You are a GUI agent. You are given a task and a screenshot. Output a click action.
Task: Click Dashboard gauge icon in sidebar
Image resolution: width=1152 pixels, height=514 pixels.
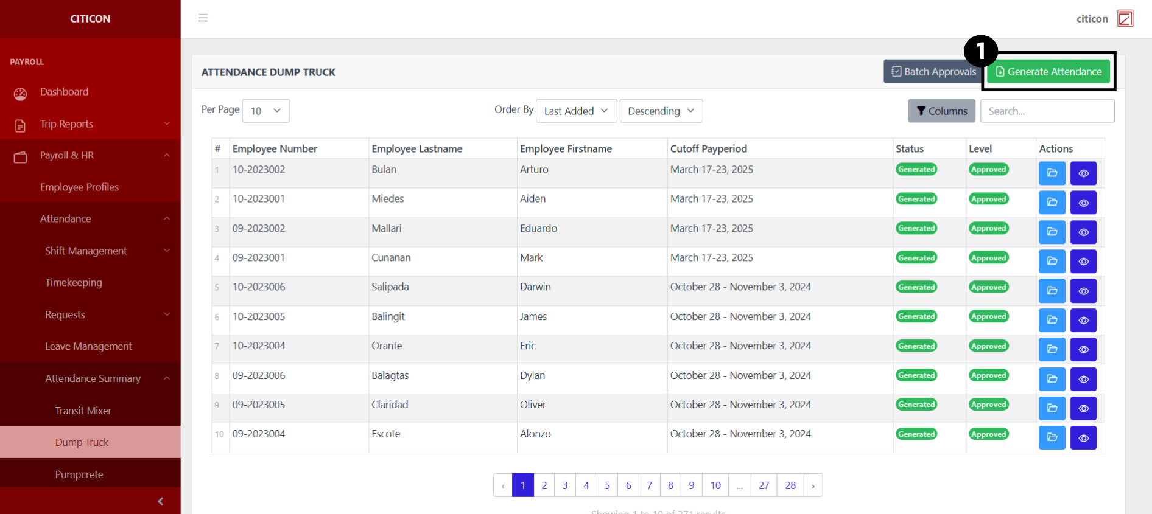[x=21, y=93]
